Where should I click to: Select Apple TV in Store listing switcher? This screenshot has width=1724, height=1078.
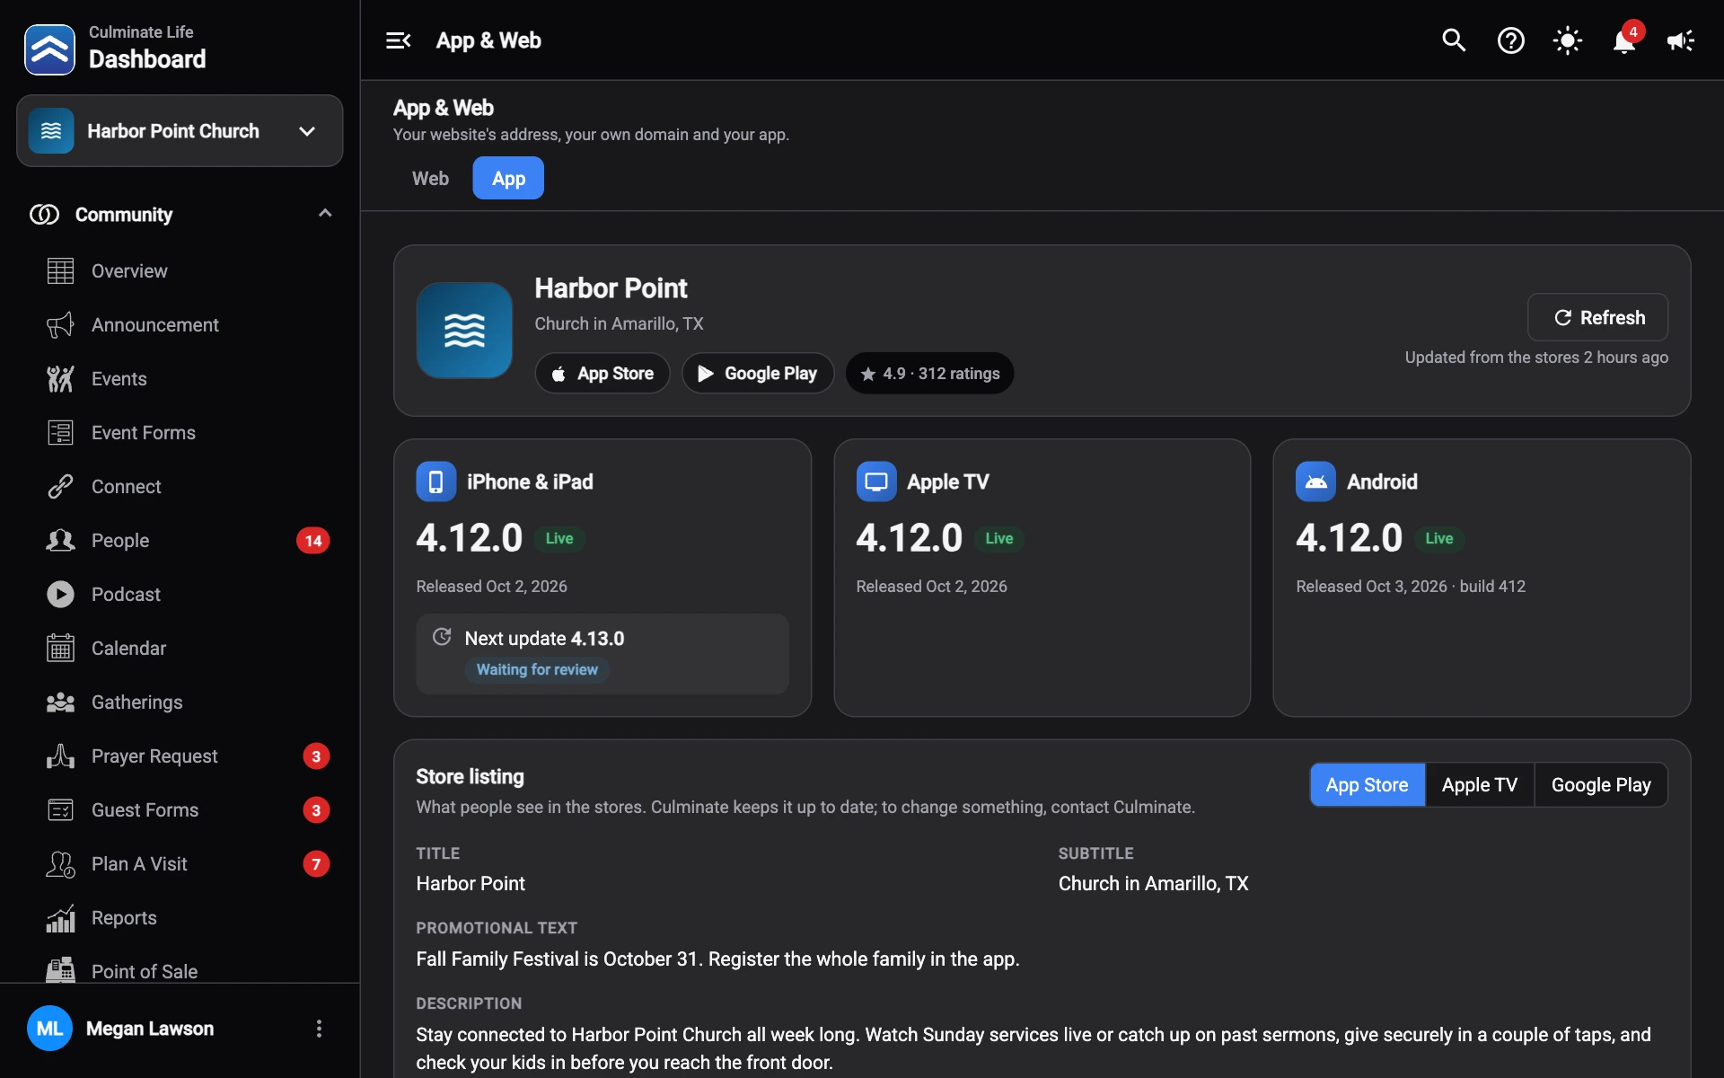(1480, 785)
